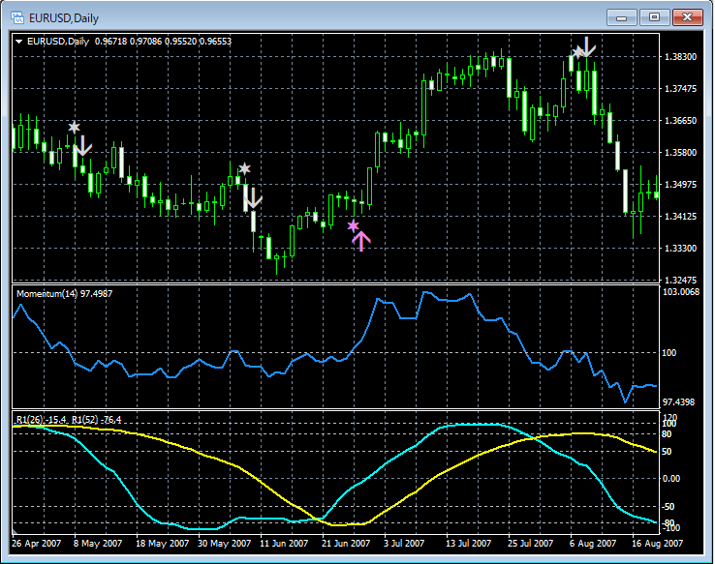The width and height of the screenshot is (715, 564).
Task: Click the EURUSD,Daily window title text
Action: pos(63,17)
